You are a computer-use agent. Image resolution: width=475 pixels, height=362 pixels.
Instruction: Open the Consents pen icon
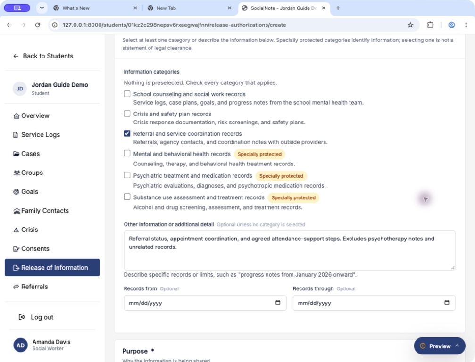16,249
